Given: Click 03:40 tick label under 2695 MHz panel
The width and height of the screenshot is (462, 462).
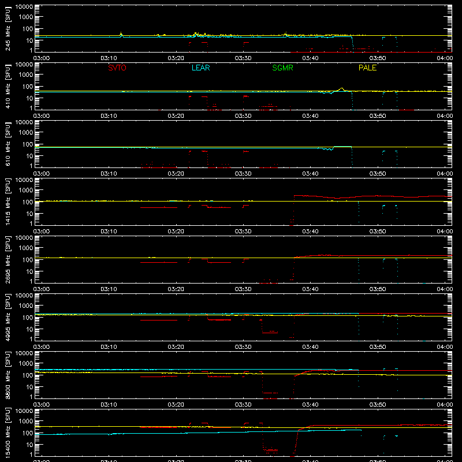Looking at the screenshot, I should coord(310,289).
